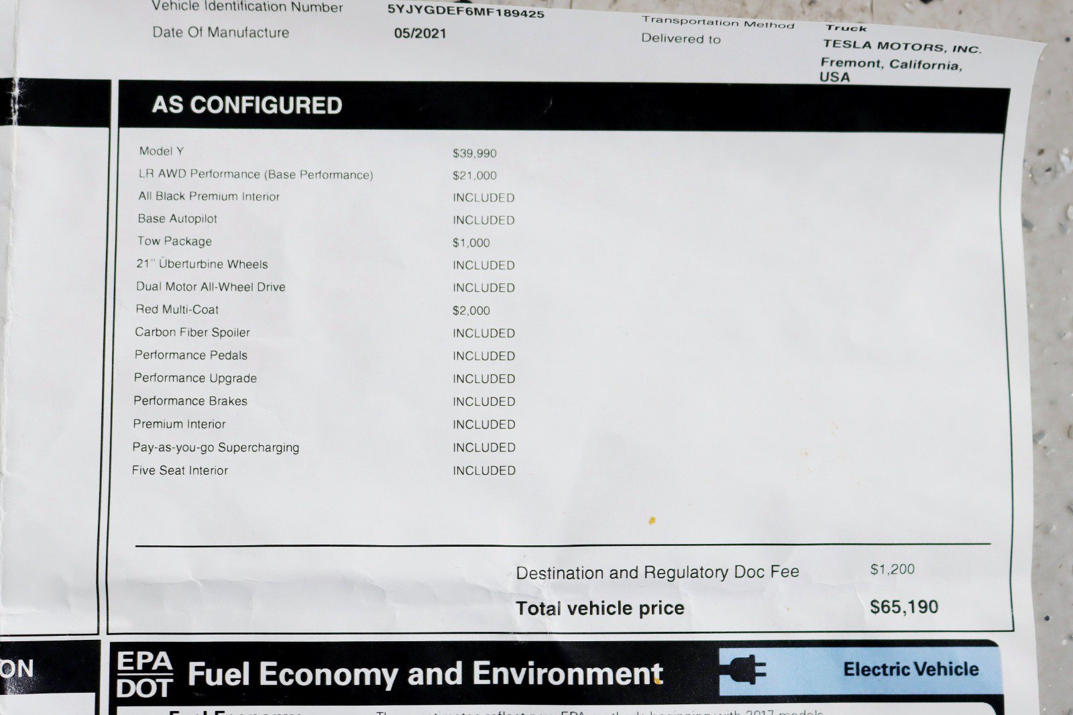Viewport: 1073px width, 715px height.
Task: Click INCLUDED beside Performance Pedals
Action: pyautogui.click(x=484, y=356)
